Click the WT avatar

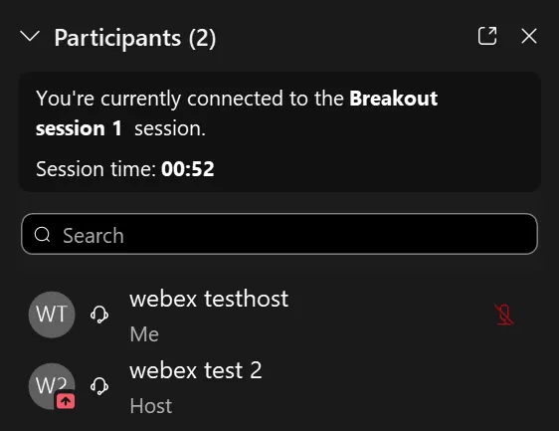click(x=52, y=315)
